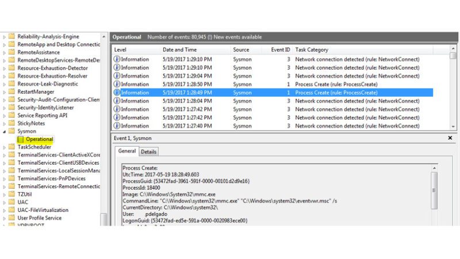Click event list scroll down arrow

(453, 127)
